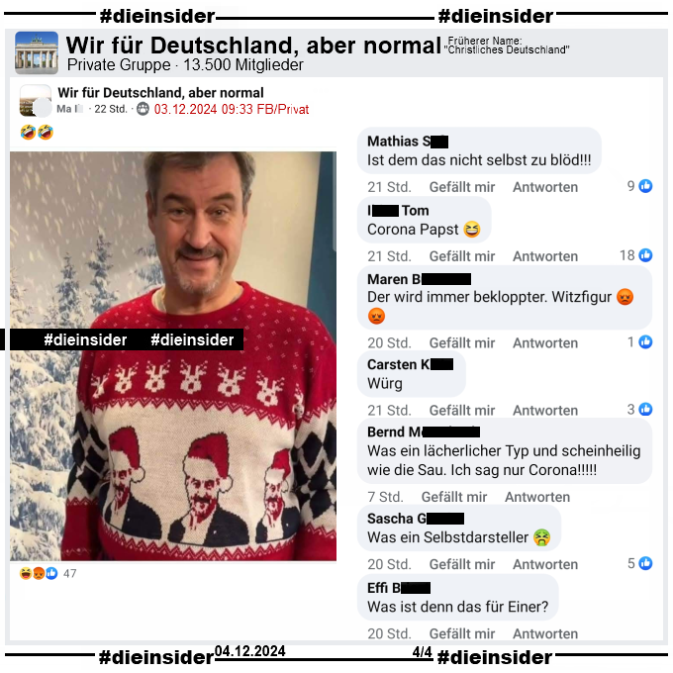This screenshot has height=673, width=673.
Task: Click the like count icon on Mathias's comment
Action: (645, 186)
